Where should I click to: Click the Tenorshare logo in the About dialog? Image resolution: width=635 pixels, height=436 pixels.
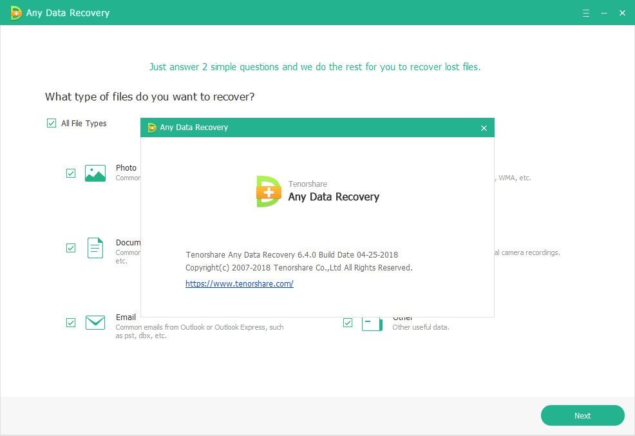269,191
